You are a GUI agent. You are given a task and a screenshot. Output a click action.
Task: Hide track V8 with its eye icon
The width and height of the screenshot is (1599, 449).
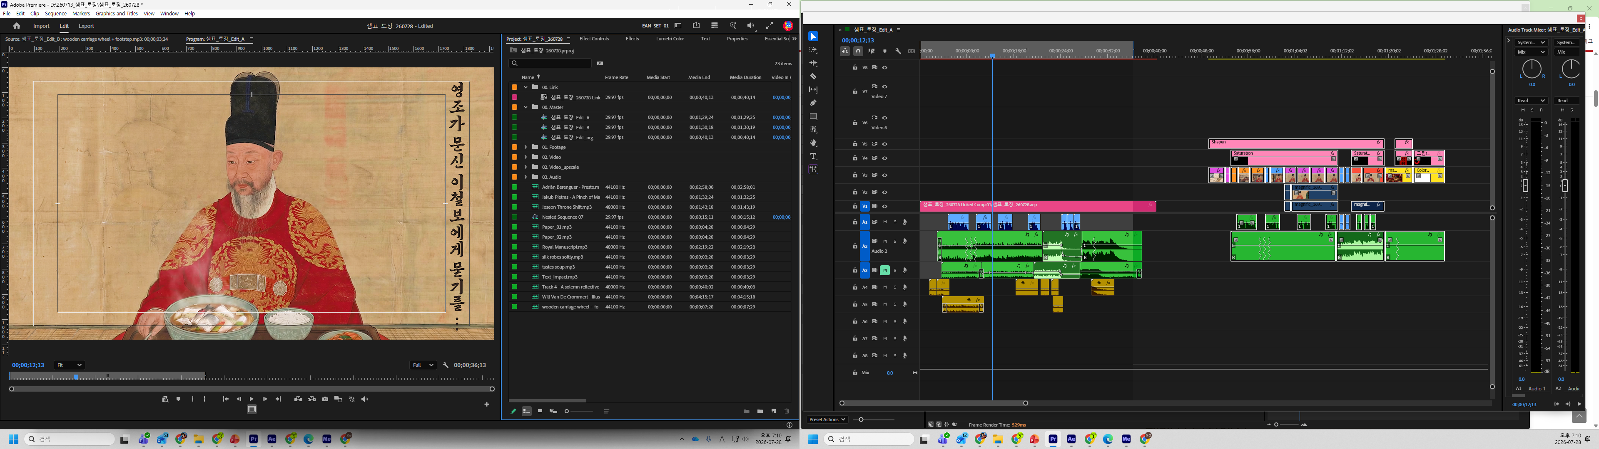pos(884,68)
